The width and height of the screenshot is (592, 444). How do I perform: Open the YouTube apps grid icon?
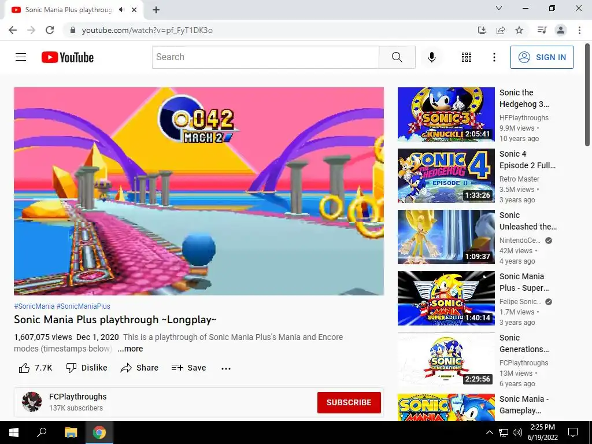(467, 57)
